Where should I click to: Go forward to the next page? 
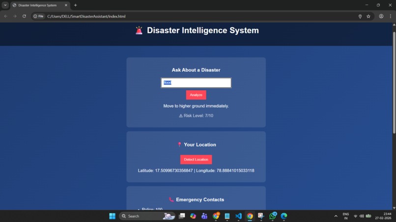click(15, 16)
